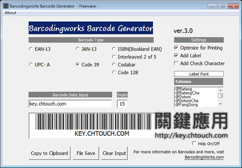Choose UPC-A barcode type
Image resolution: width=242 pixels, height=168 pixels.
pos(31,64)
